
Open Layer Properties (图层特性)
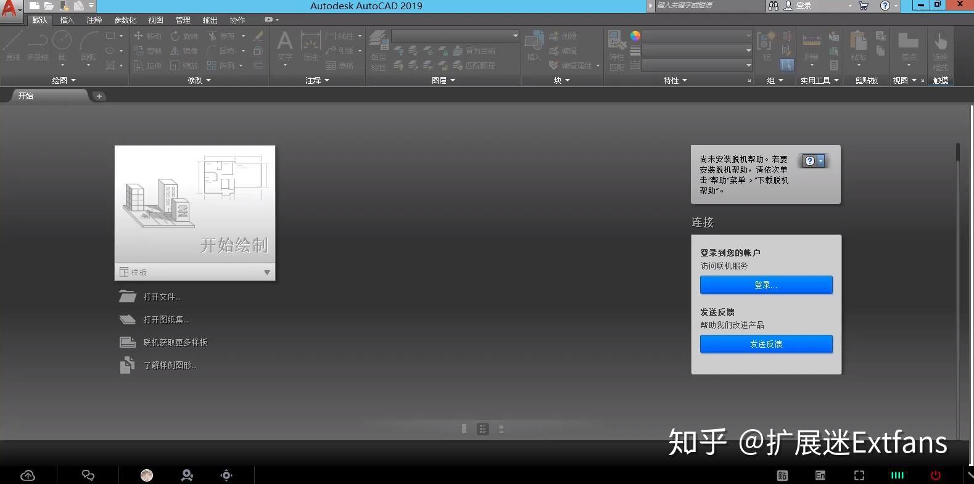coord(379,51)
